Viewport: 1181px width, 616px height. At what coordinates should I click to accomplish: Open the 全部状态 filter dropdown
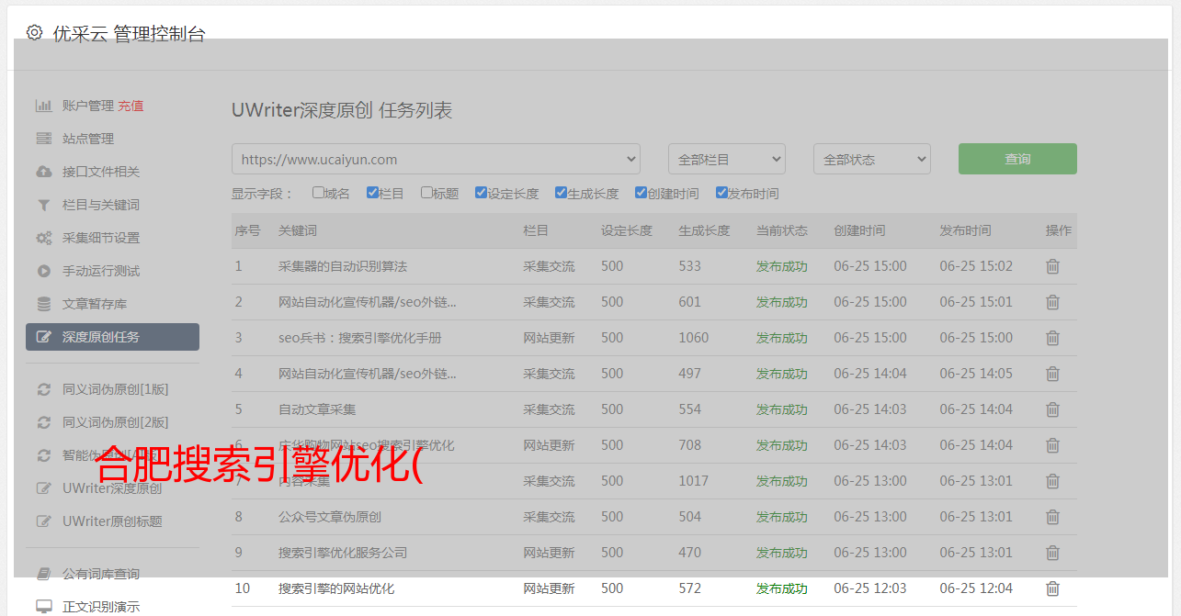[871, 159]
